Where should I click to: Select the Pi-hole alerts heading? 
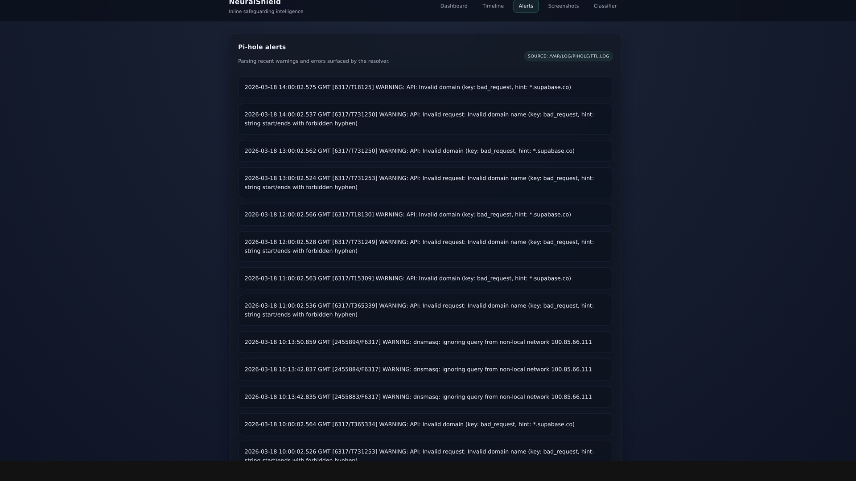262,47
